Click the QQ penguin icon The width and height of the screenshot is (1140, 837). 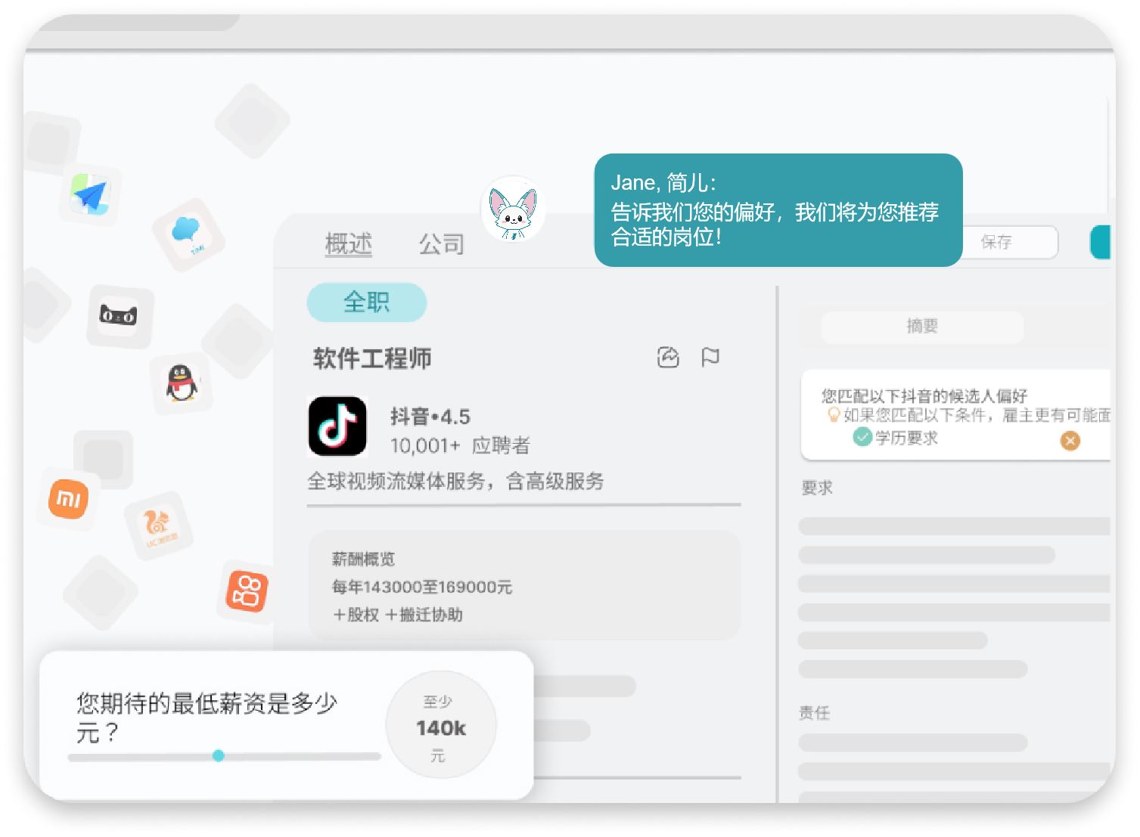[x=182, y=383]
